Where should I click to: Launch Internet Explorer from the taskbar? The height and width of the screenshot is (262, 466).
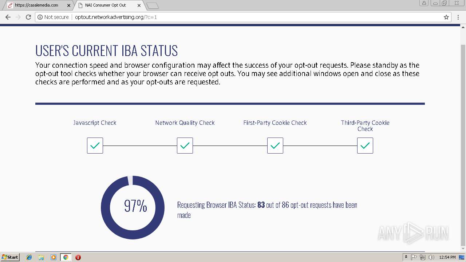tap(29, 257)
